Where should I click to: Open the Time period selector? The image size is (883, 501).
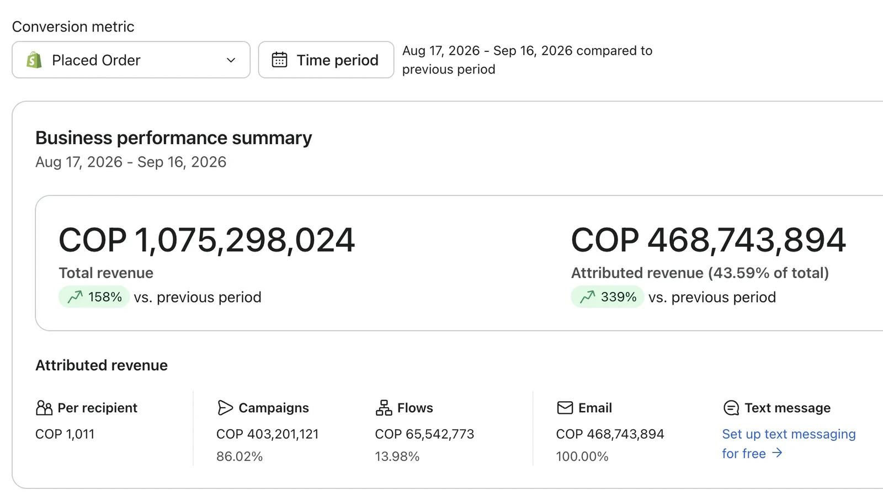point(326,60)
